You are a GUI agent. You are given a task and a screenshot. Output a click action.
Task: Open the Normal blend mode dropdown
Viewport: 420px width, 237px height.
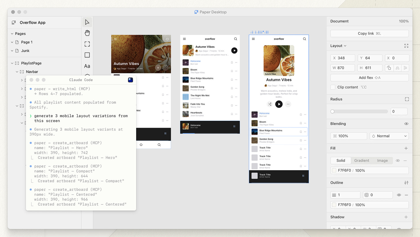[x=389, y=136]
